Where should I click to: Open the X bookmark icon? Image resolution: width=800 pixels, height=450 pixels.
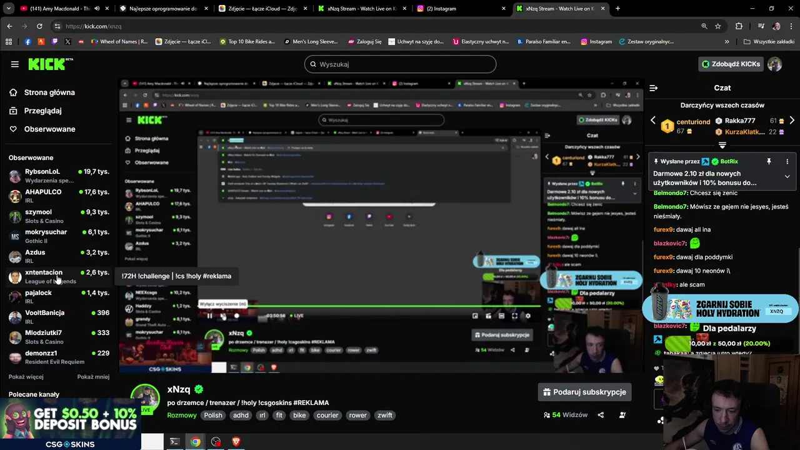pyautogui.click(x=67, y=42)
